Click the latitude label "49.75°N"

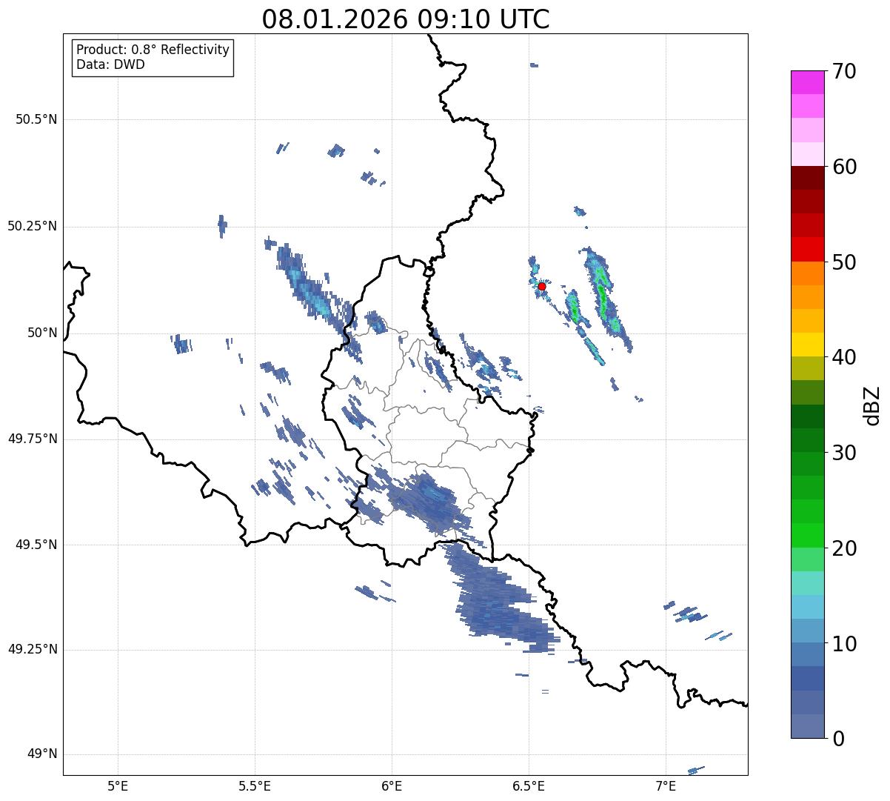pos(32,439)
